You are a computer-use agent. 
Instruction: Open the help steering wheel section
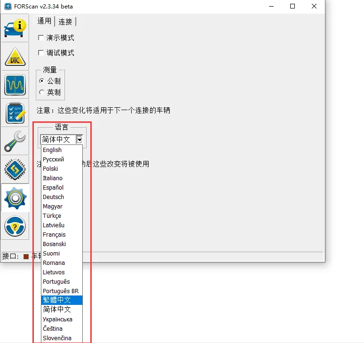[x=15, y=226]
